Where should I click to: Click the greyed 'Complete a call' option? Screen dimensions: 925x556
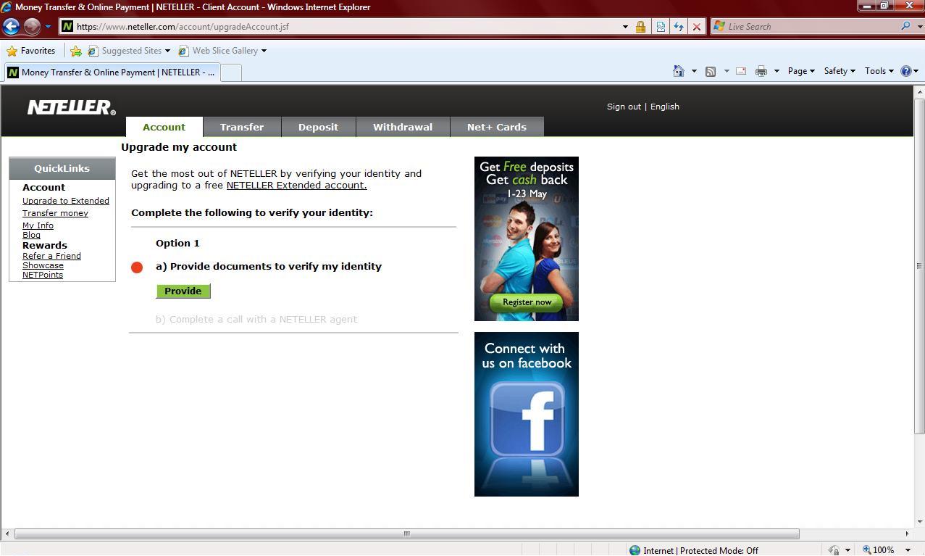256,319
